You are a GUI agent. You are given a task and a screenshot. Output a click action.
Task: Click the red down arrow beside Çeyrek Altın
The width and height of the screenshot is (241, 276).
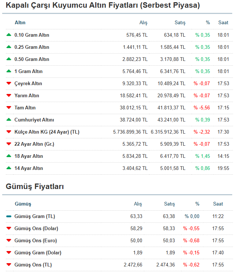point(9,84)
